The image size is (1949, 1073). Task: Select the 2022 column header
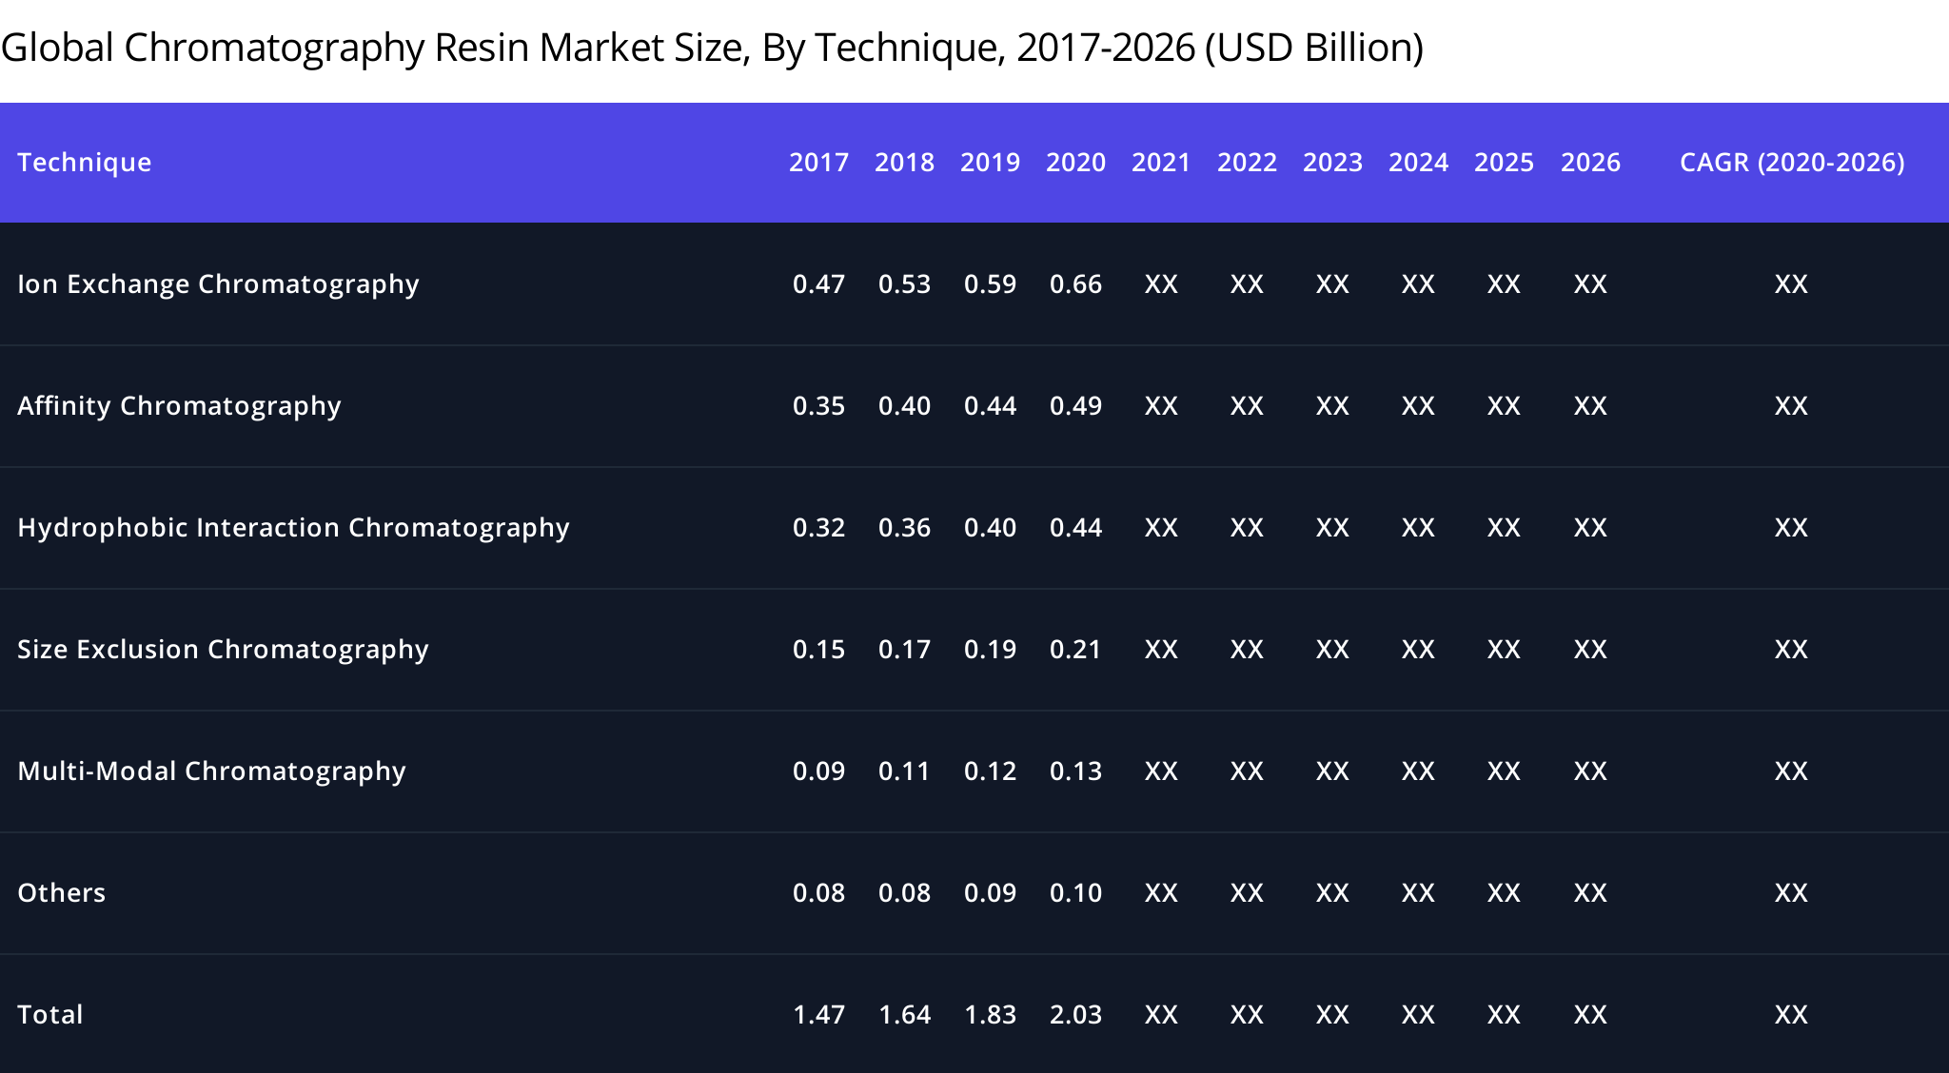pos(1247,163)
